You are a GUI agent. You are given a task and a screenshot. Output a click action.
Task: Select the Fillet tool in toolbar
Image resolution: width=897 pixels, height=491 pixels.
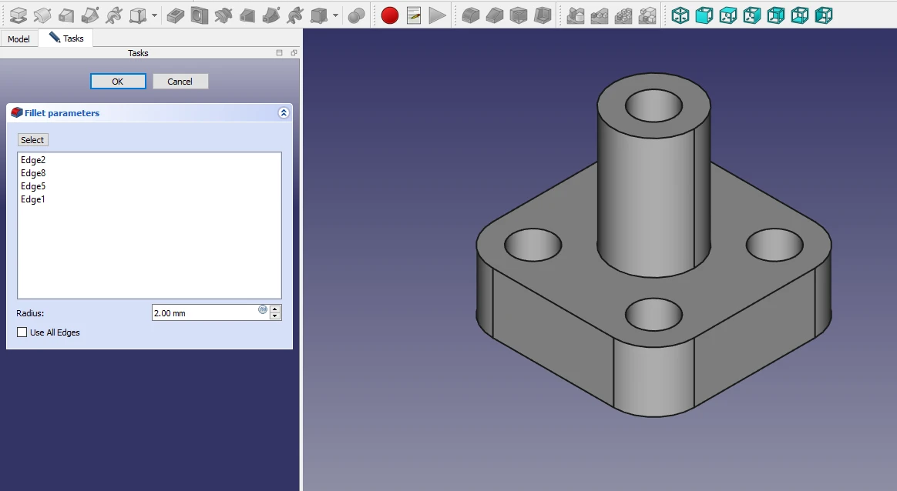coord(471,15)
